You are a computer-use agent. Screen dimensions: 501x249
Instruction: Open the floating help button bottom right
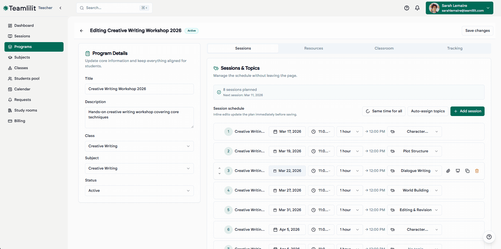(x=489, y=237)
